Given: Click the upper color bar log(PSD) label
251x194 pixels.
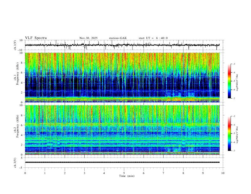Looking at the screenshot, I should (x=237, y=82).
